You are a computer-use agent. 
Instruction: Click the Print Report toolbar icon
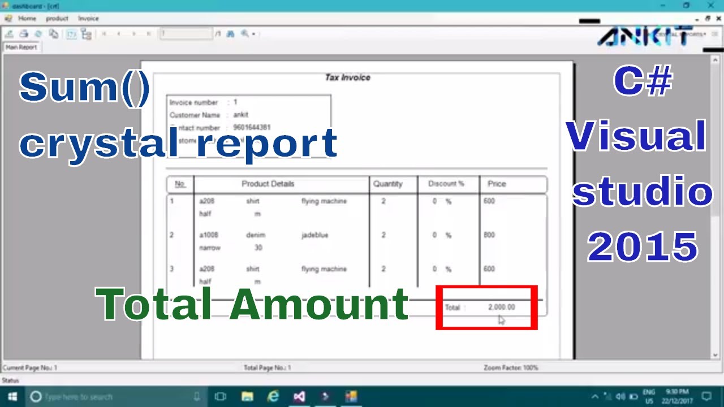(x=24, y=34)
